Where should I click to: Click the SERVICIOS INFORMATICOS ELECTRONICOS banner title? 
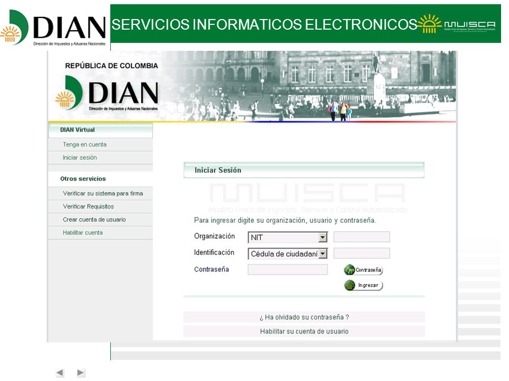click(x=264, y=25)
